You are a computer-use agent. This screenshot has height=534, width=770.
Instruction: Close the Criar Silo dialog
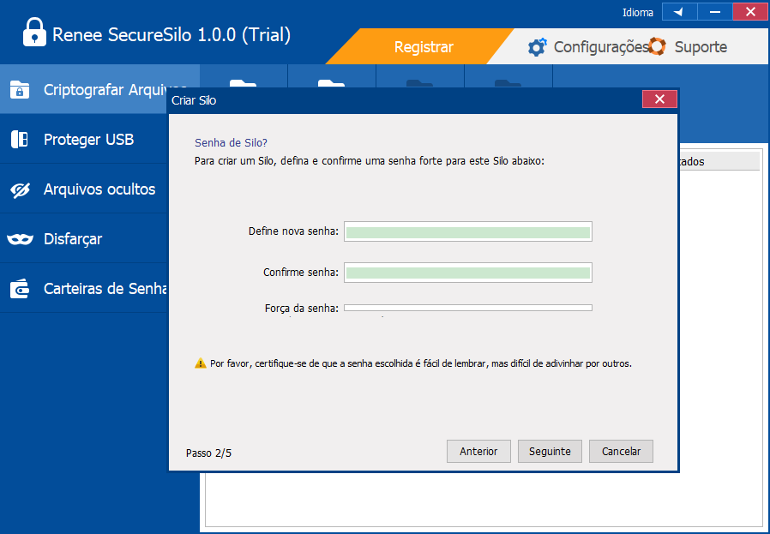point(659,99)
